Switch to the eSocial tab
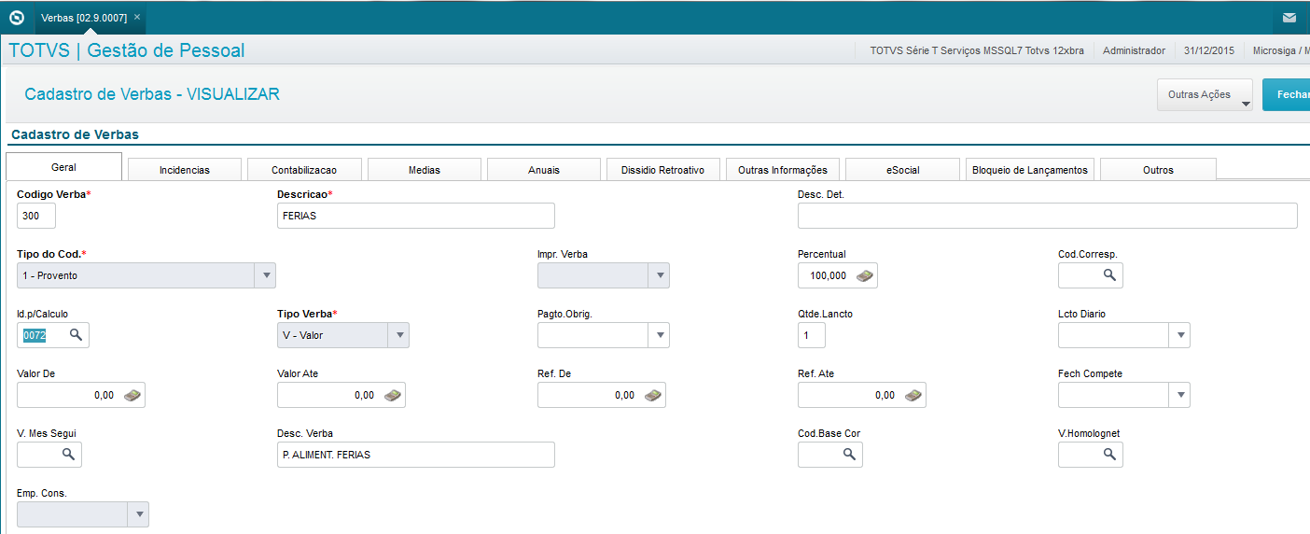 point(902,170)
